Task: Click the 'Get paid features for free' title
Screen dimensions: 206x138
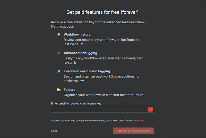Action: click(102, 12)
